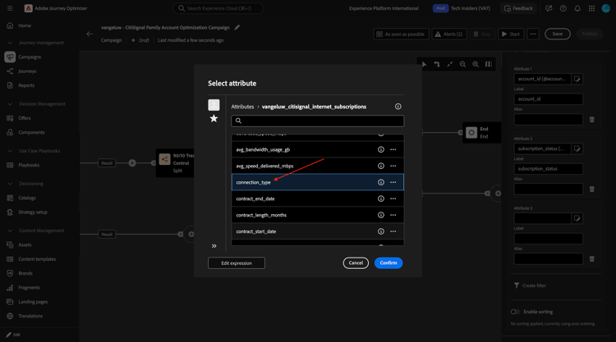Open attribute picker for Attribute 1
The width and height of the screenshot is (616, 342).
(577, 79)
